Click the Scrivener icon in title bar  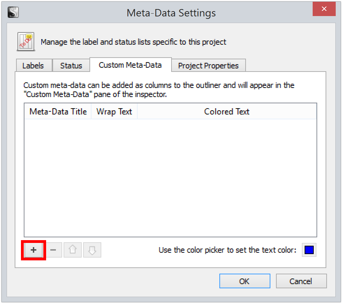13,13
